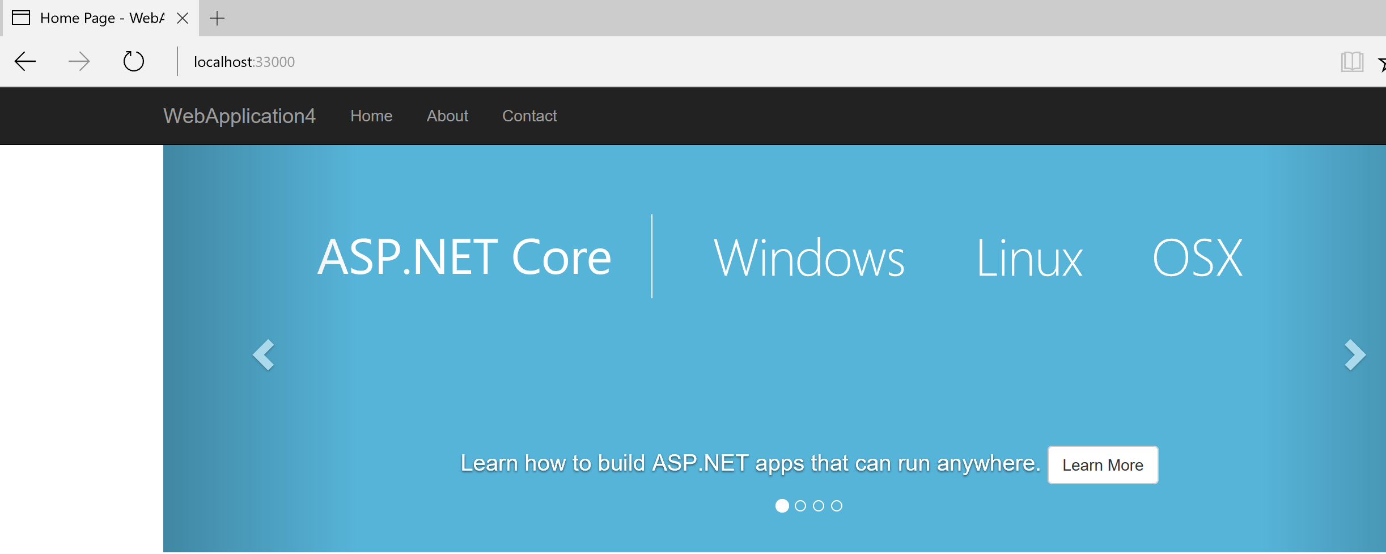
Task: Click the Windows banner text
Action: tap(809, 257)
